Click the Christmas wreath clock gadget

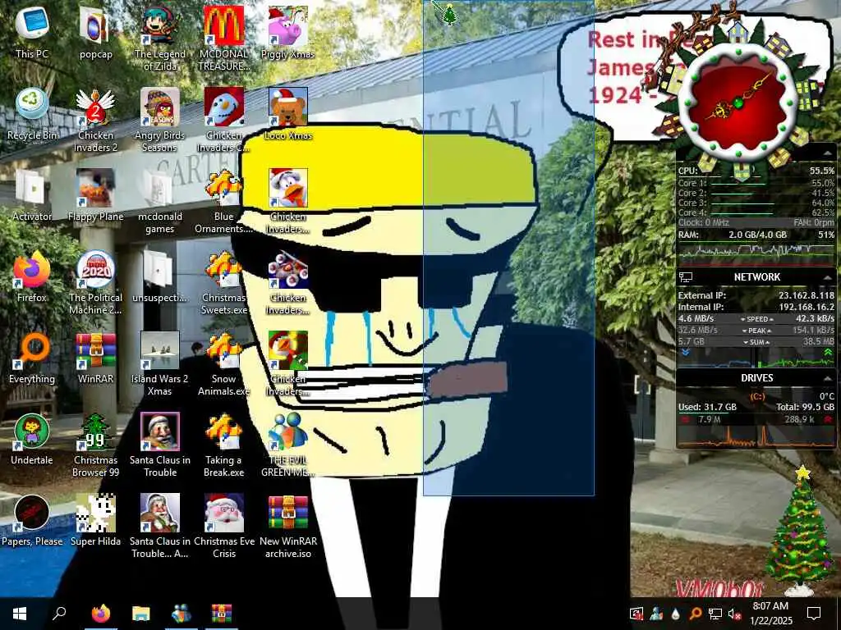(738, 102)
